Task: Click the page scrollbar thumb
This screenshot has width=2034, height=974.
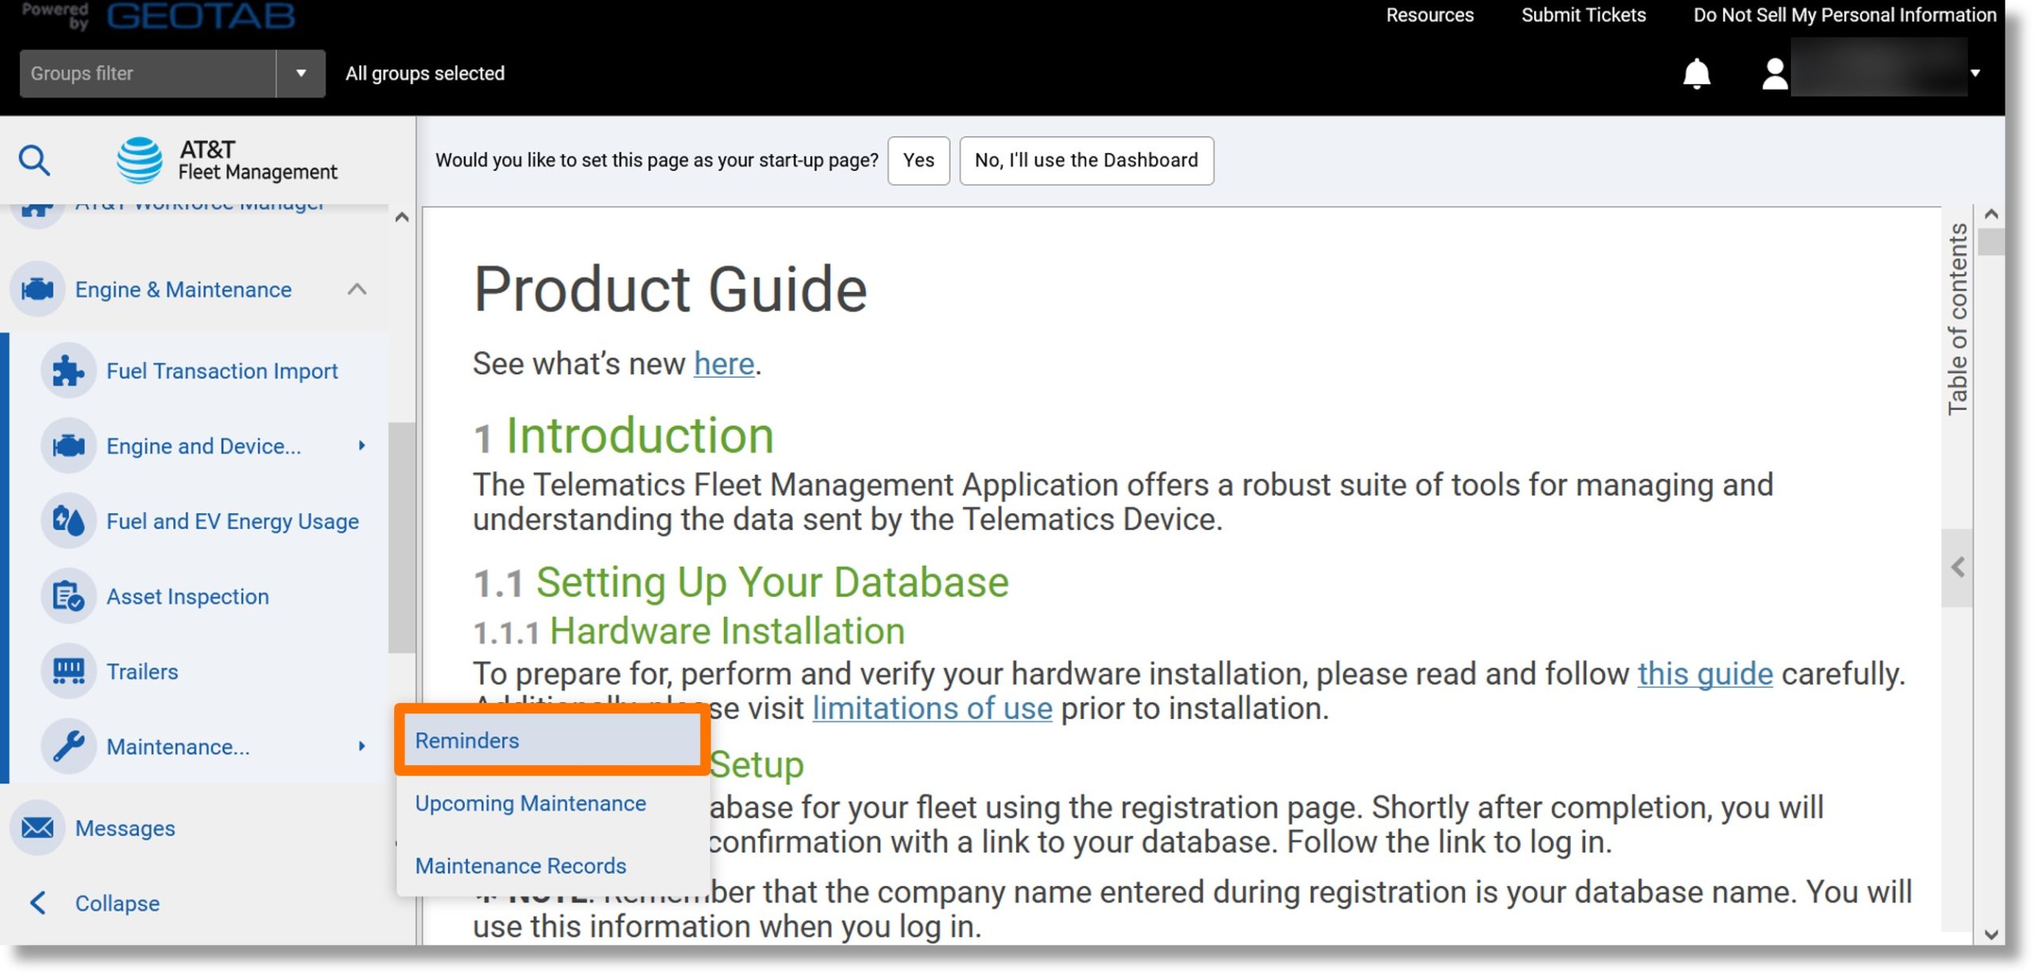Action: click(x=1991, y=242)
